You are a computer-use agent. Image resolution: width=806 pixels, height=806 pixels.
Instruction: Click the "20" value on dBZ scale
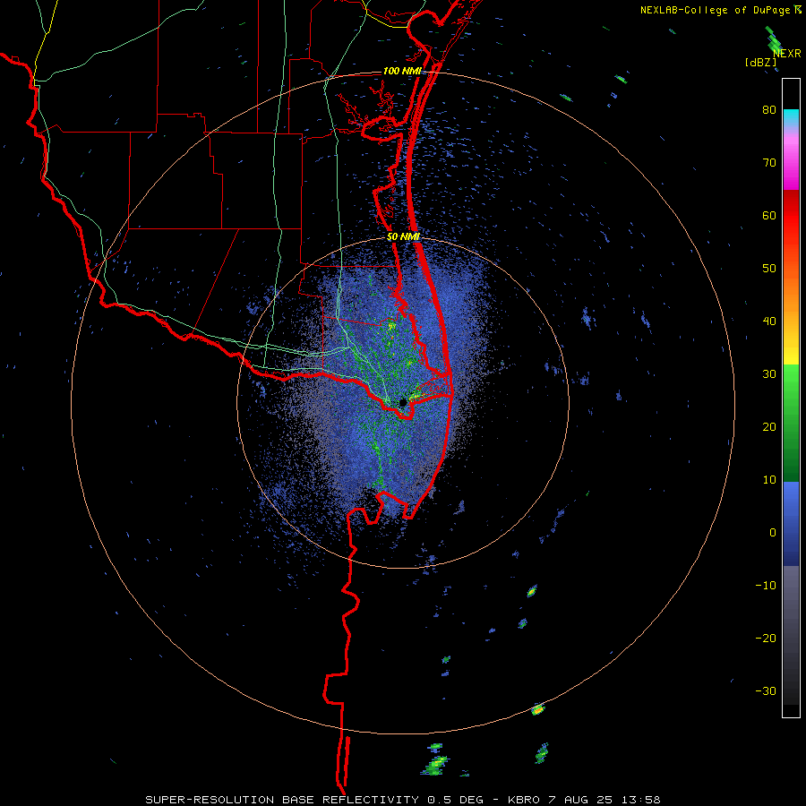[769, 427]
